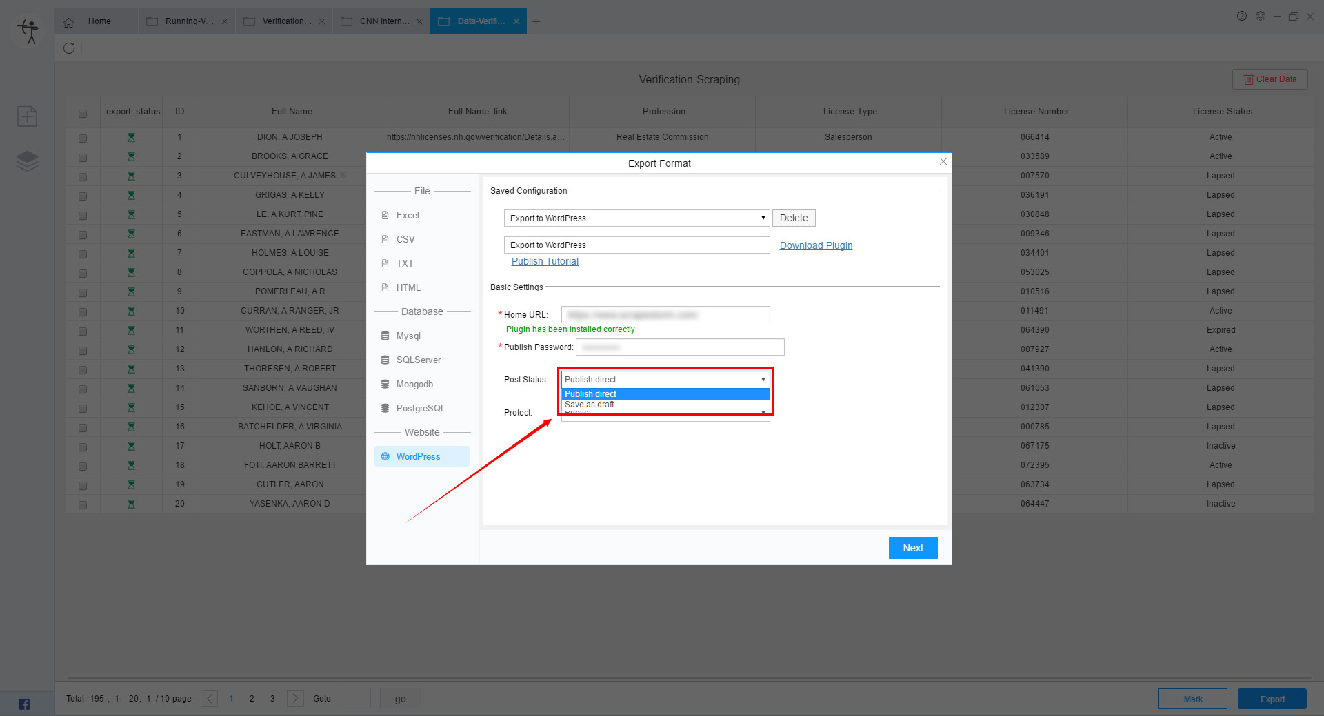Close the Export Format dialog
The image size is (1324, 716).
[x=943, y=161]
